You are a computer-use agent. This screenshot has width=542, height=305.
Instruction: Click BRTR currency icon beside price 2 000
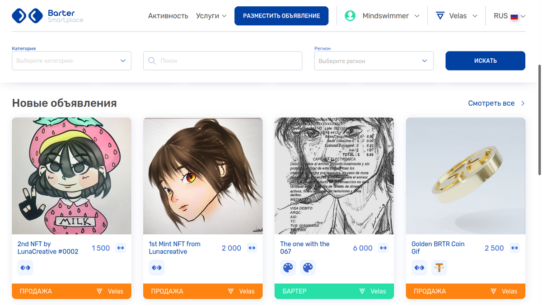click(252, 248)
